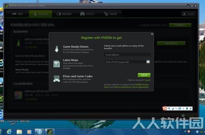Click the release notes info icon under GeForce 320.49
Screen dimensions: 205x135
pyautogui.click(x=27, y=99)
